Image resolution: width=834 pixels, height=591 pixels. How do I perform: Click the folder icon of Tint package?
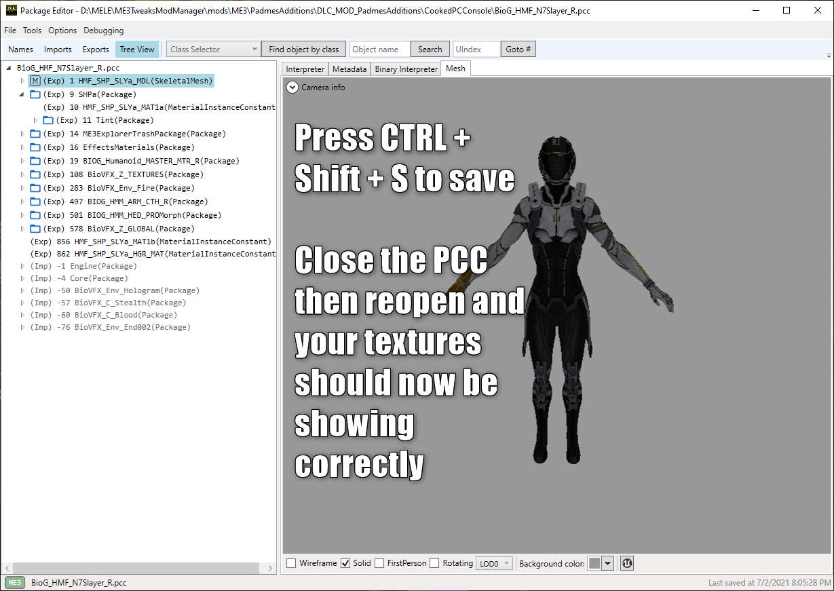pos(48,120)
